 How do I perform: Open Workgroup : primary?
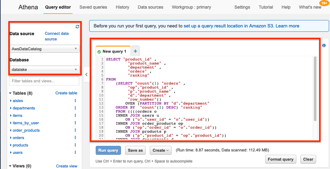[x=191, y=7]
